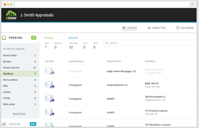This screenshot has height=128, width=199.
Task: Click the Pending inbox icon in sidebar
Action: click(x=4, y=38)
